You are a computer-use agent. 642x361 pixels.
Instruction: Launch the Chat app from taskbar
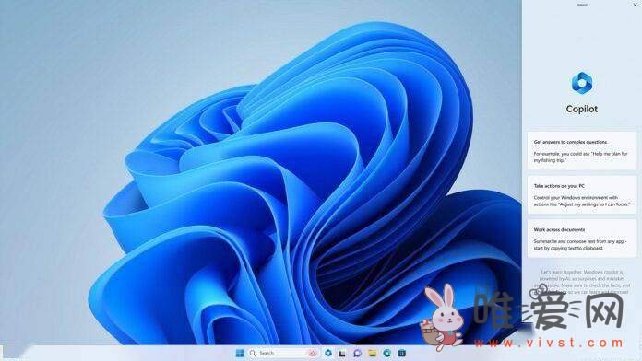click(x=357, y=353)
